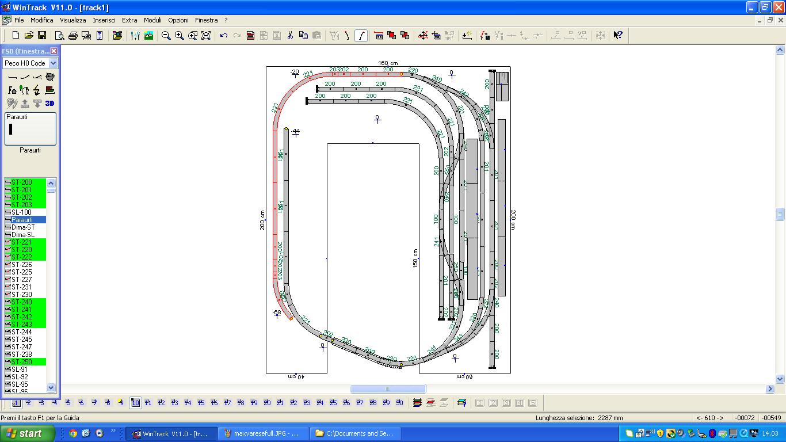This screenshot has width=786, height=442.
Task: Click the landscape picture icon in toolbar
Action: point(148,36)
